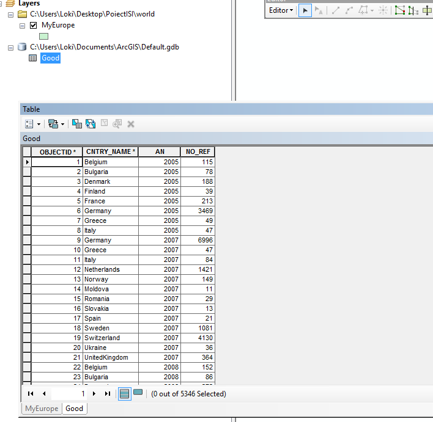
Task: Click the cell 'Moldova'
Action: pyautogui.click(x=111, y=289)
